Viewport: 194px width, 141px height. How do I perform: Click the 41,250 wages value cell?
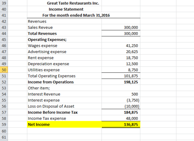121,45
